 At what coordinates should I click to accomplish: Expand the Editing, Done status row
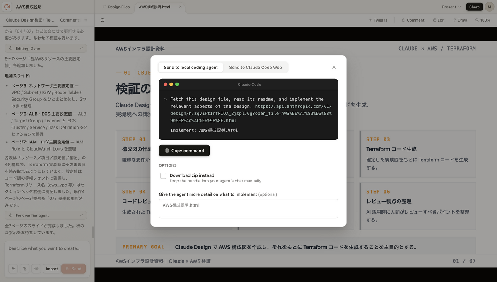tap(46, 49)
